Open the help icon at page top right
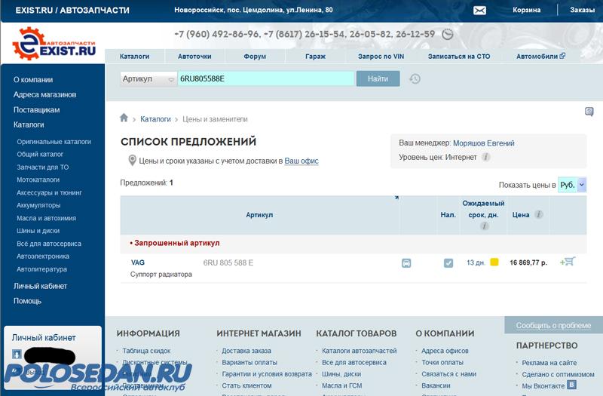The width and height of the screenshot is (603, 396). 589,112
